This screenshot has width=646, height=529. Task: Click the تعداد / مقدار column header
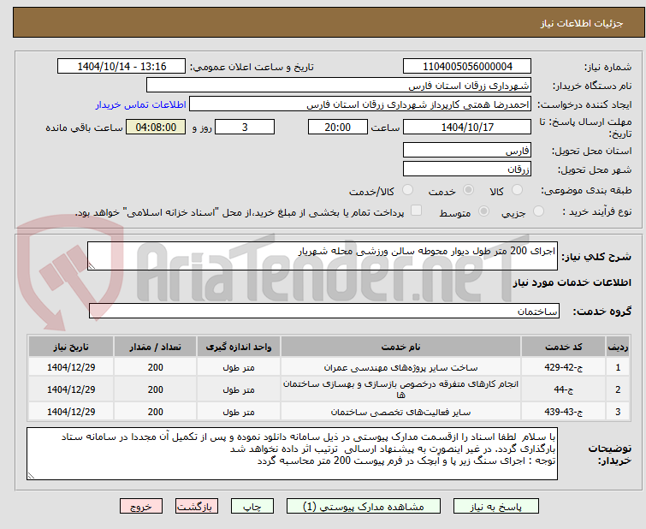pos(156,347)
